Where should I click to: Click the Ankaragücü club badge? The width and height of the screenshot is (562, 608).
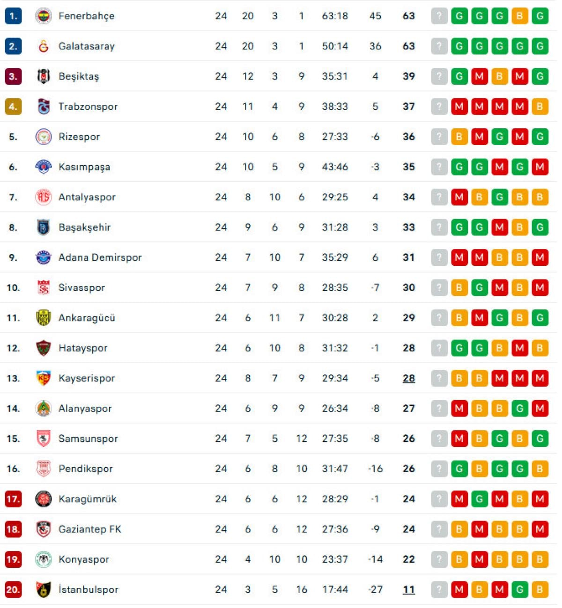(44, 318)
